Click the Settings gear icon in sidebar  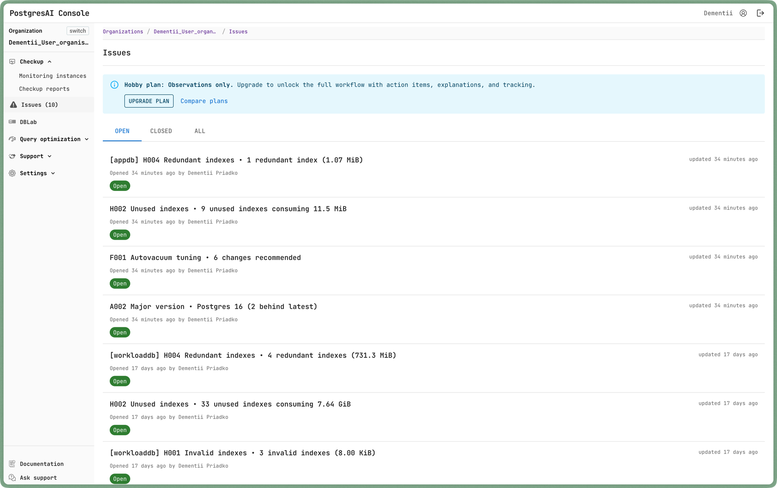point(12,173)
